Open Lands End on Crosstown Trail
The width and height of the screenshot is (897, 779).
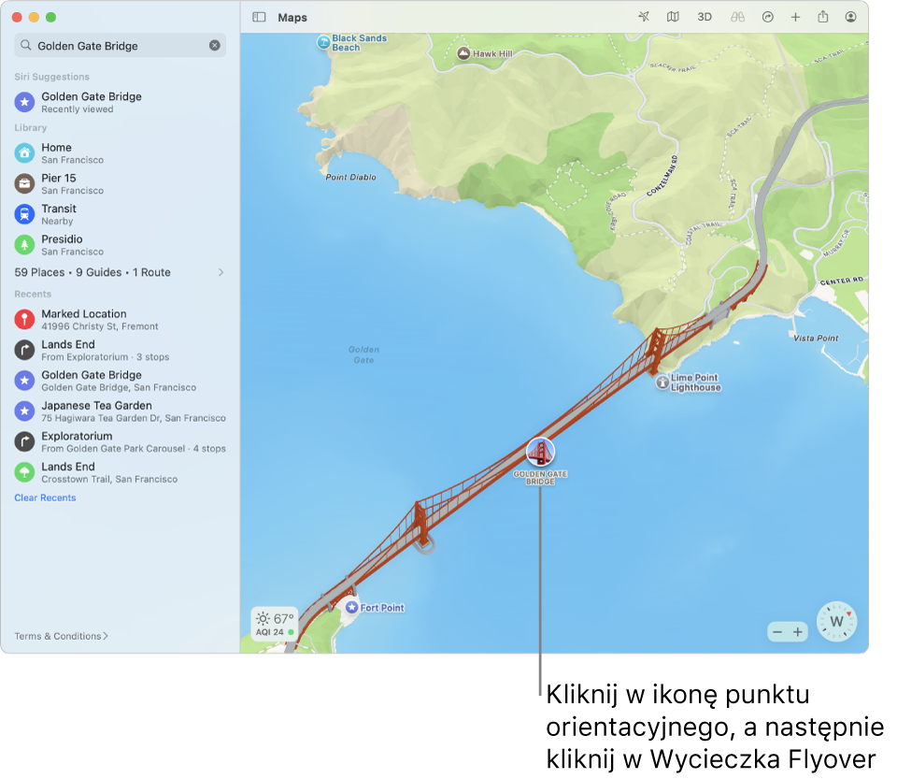coord(121,472)
